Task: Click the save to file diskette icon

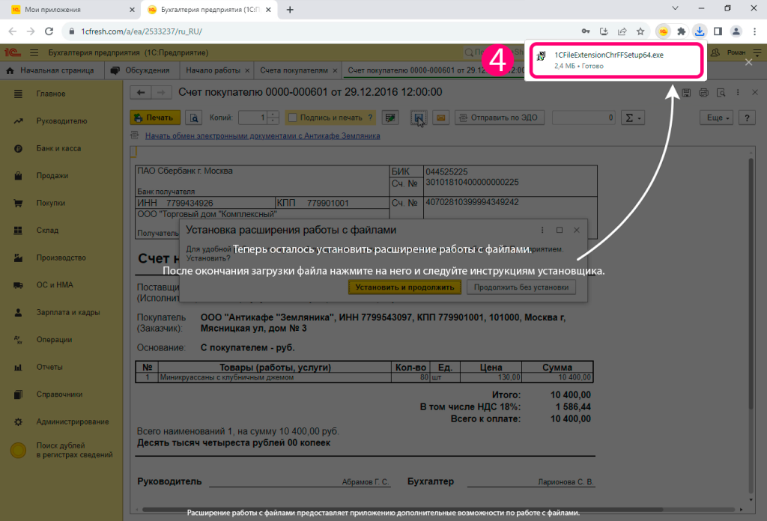Action: pyautogui.click(x=418, y=118)
